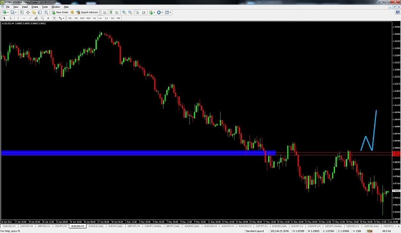The image size is (401, 233).
Task: Toggle the Expert Advisors button
Action: (x=87, y=12)
